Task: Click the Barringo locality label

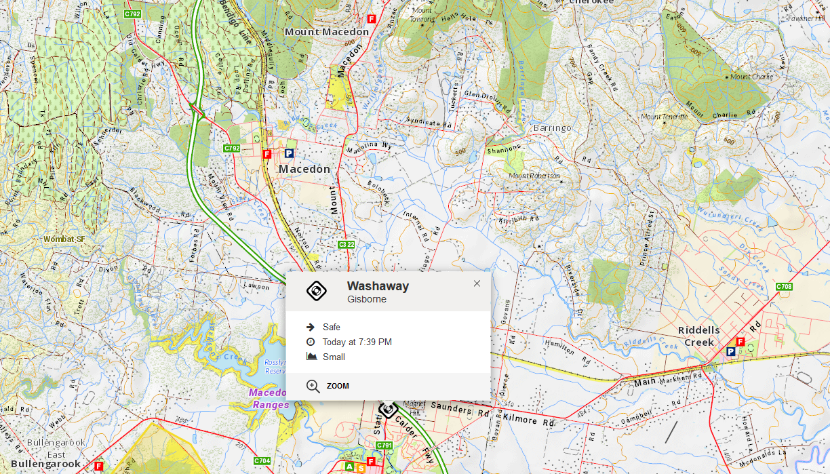Action: [552, 127]
